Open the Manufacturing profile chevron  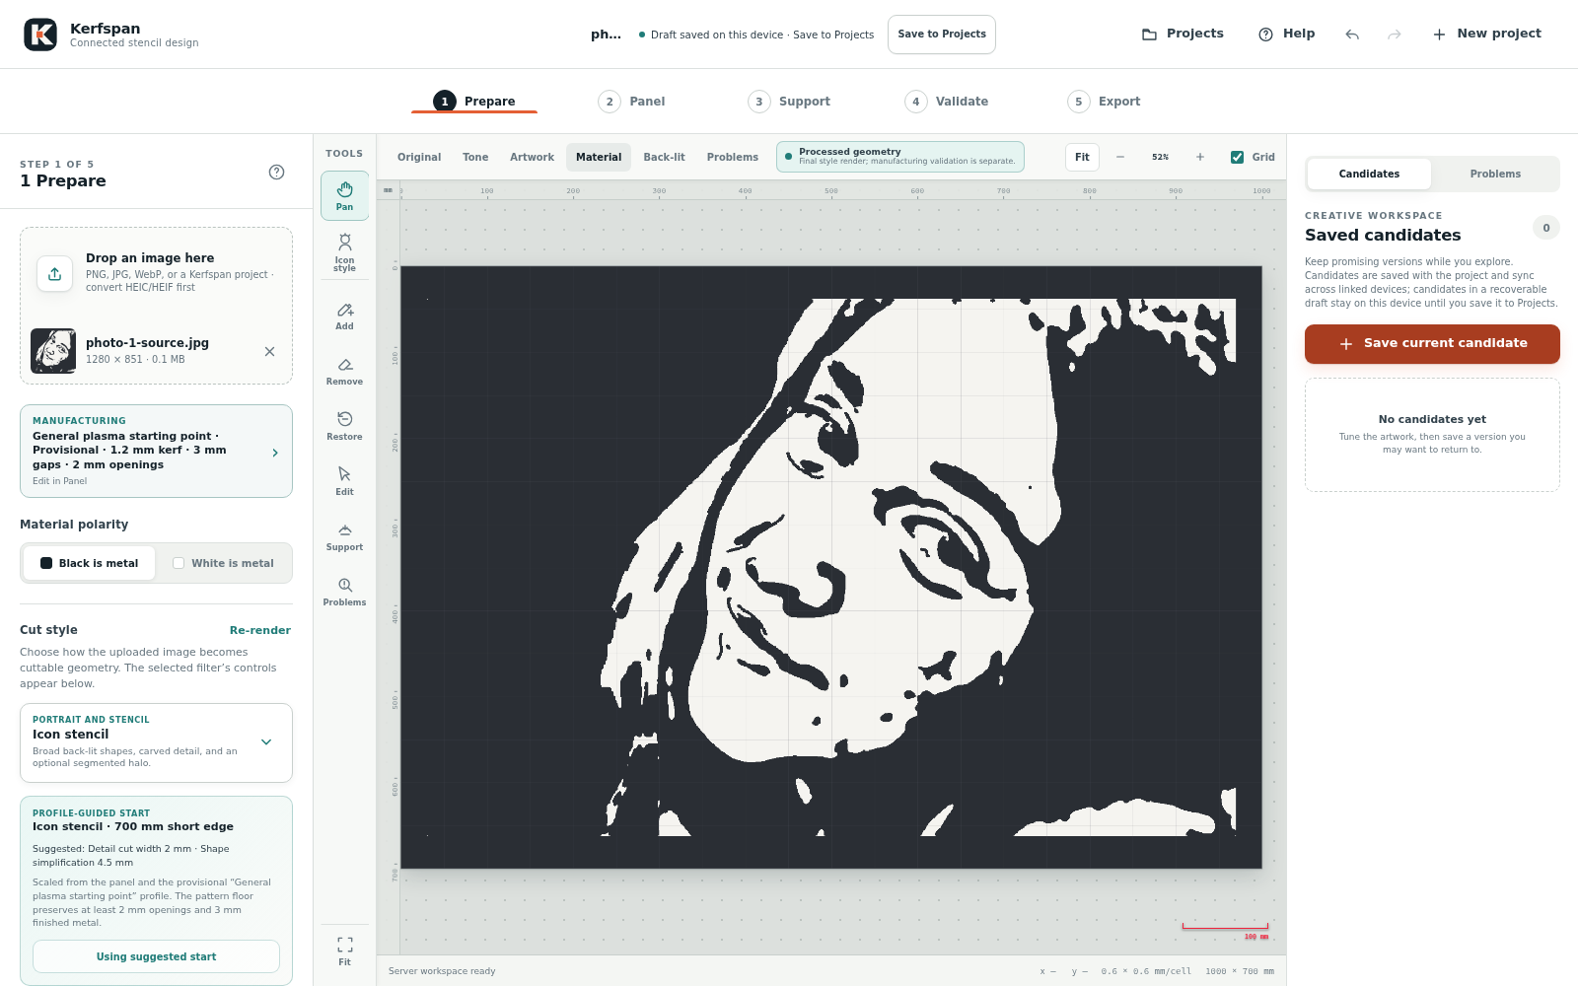tap(275, 453)
